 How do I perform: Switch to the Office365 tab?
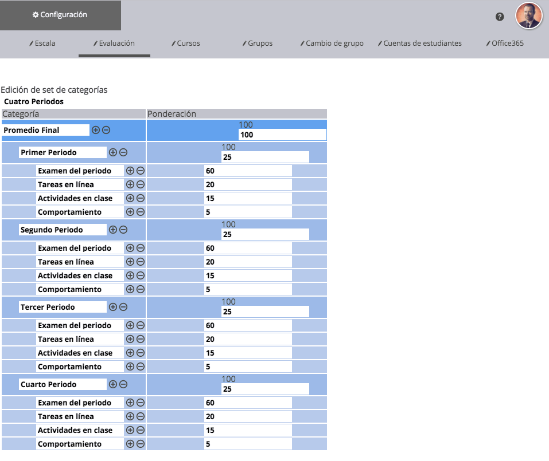(505, 43)
